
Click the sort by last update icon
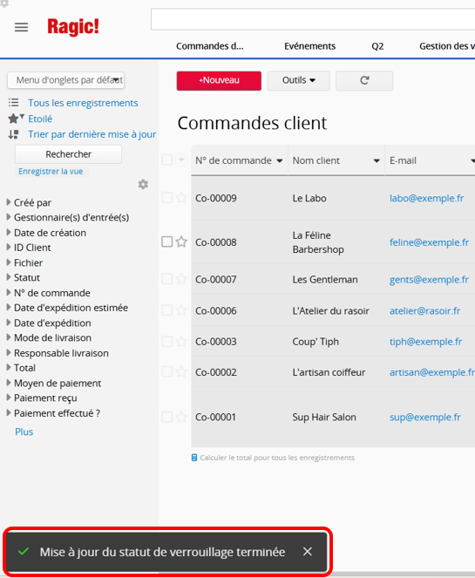point(14,134)
